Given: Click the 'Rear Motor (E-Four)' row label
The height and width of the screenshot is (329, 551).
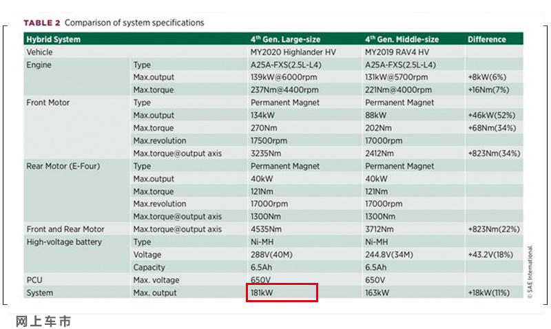Looking at the screenshot, I should [x=63, y=166].
